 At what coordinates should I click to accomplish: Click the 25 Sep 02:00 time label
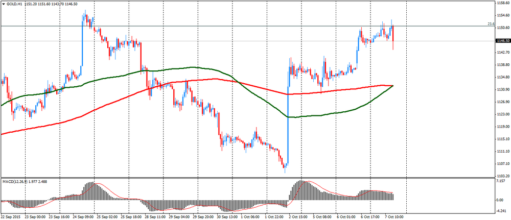pyautogui.click(x=107, y=216)
